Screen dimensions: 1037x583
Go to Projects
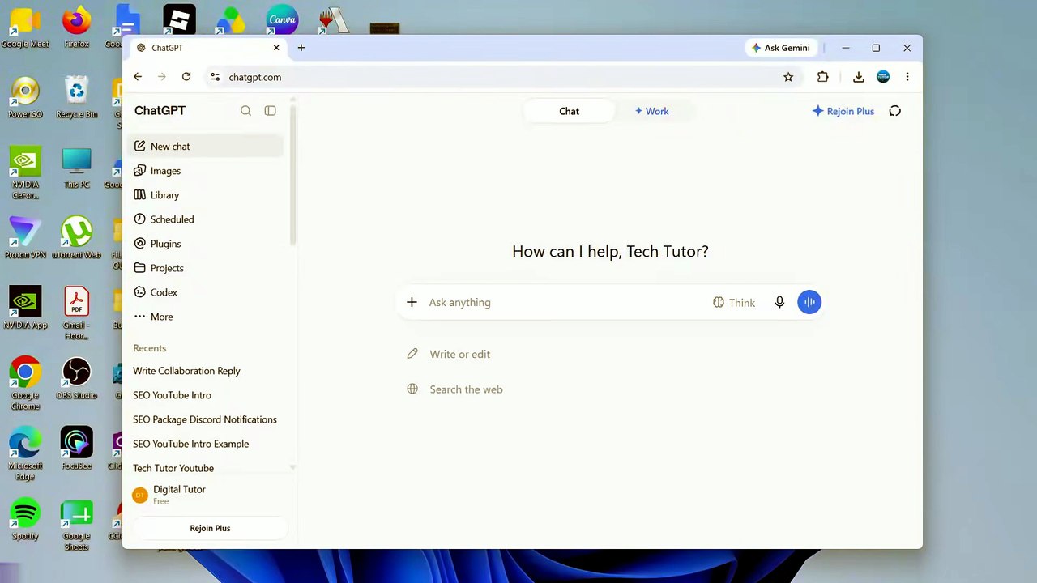206,268
